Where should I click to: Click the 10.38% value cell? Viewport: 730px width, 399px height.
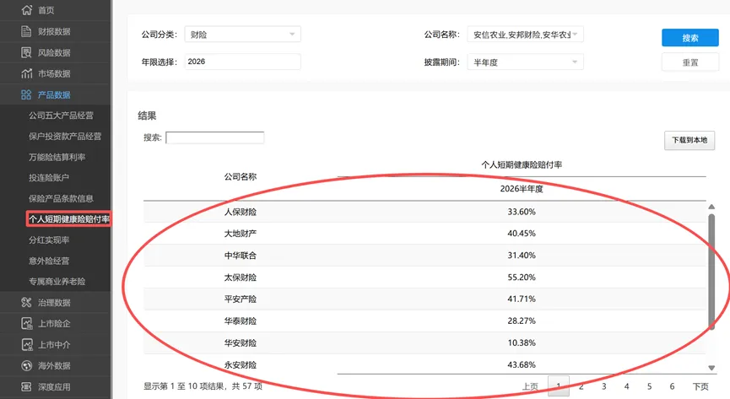(x=522, y=342)
